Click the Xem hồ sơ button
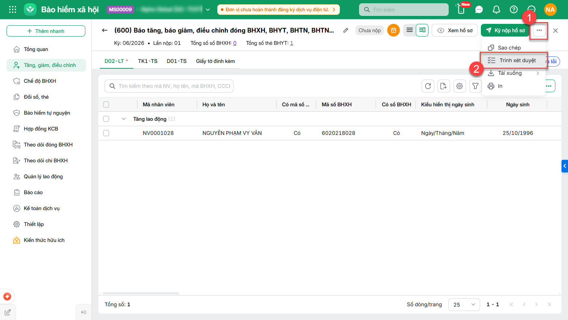Viewport: 568px width, 320px height. [x=454, y=30]
